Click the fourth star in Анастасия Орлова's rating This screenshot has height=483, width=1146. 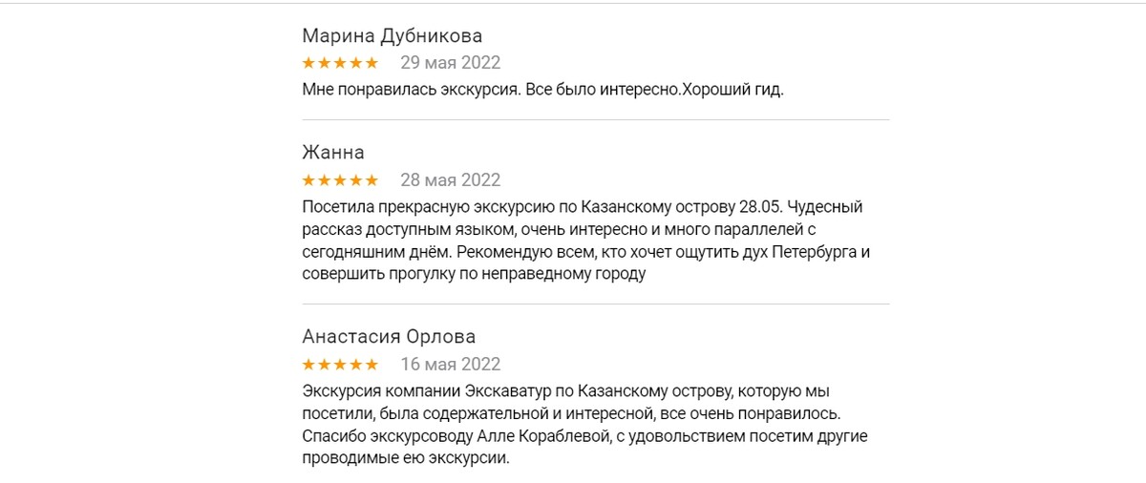pyautogui.click(x=356, y=365)
